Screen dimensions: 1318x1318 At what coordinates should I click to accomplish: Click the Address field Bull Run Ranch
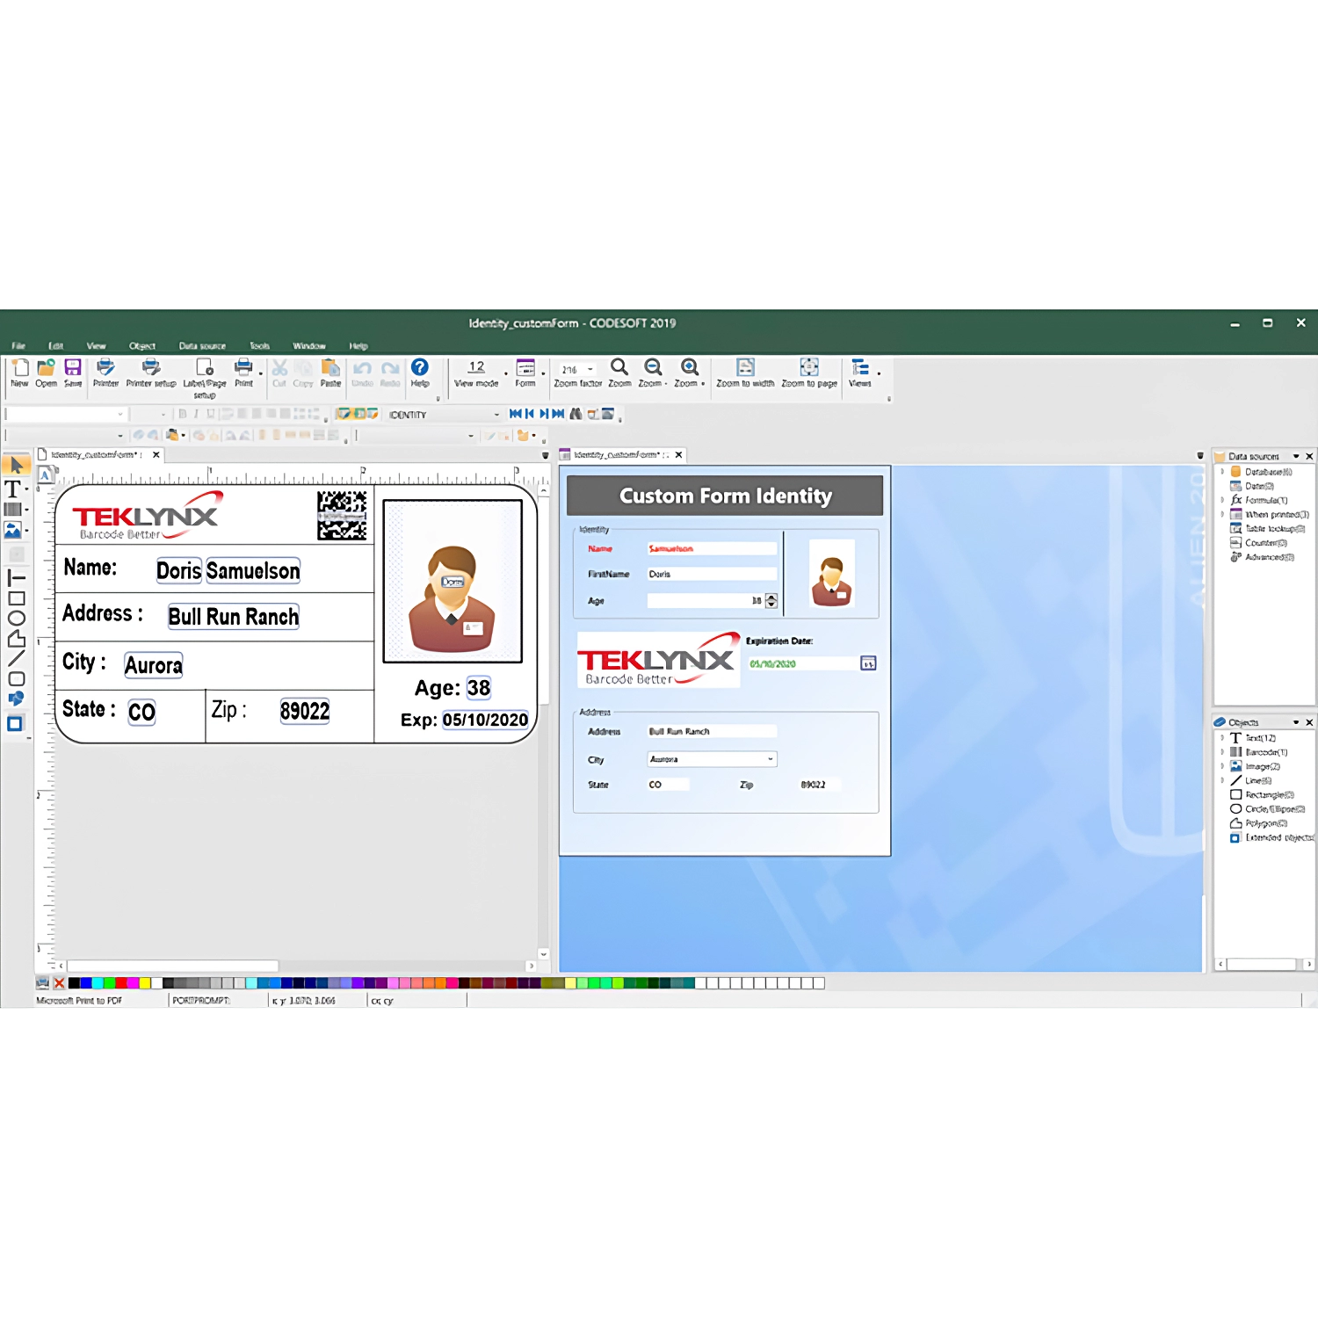(x=712, y=731)
